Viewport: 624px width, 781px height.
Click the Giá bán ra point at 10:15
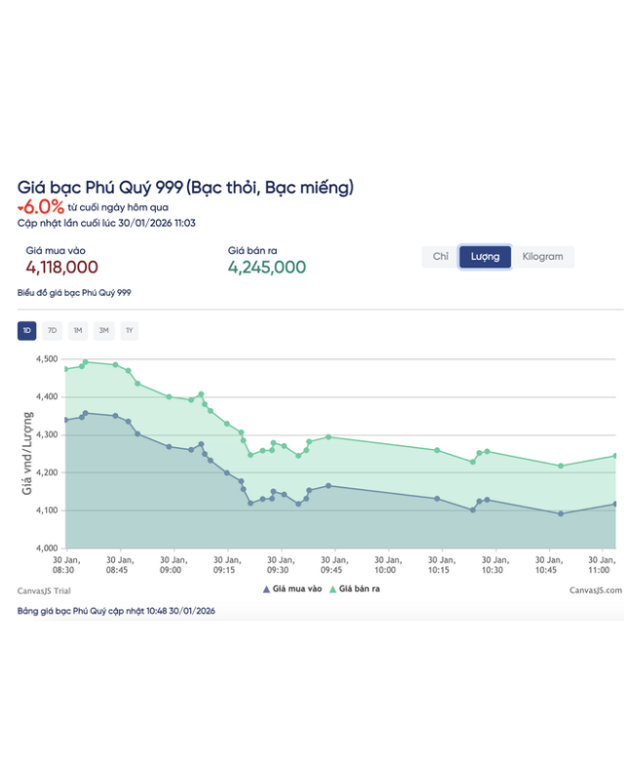(x=437, y=450)
